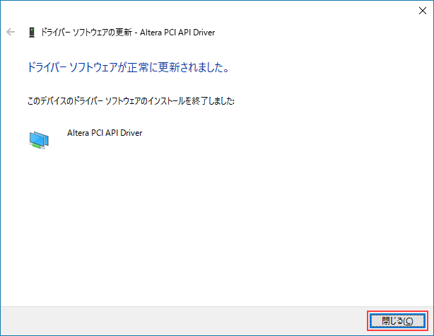
Task: Select the Altera PCI API Driver label beside the adapter icon
Action: coord(104,132)
